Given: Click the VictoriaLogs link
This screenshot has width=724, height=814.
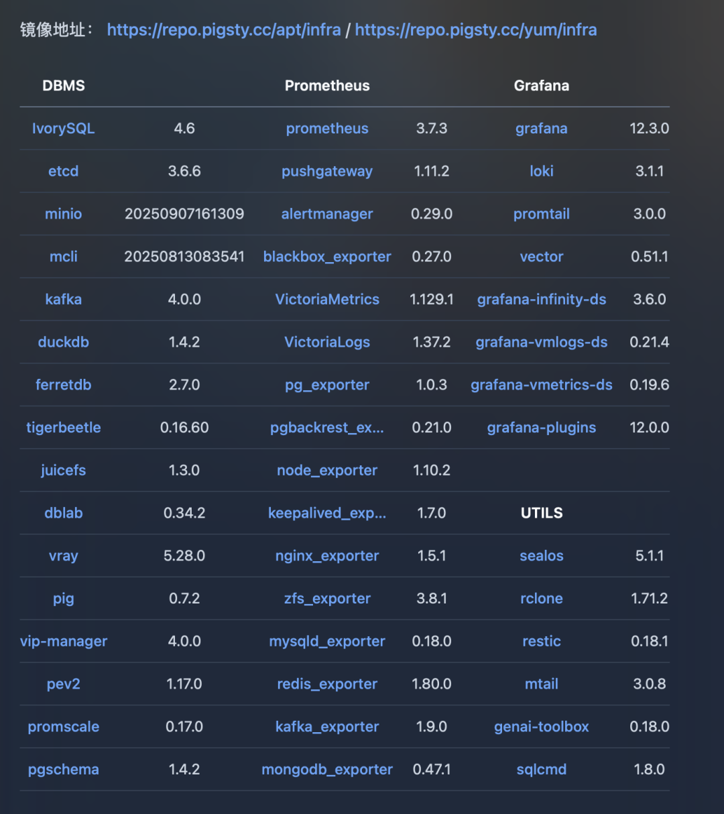Looking at the screenshot, I should [327, 342].
